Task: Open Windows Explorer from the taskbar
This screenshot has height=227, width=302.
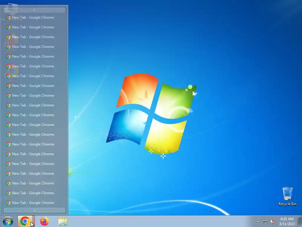Action: 63,221
